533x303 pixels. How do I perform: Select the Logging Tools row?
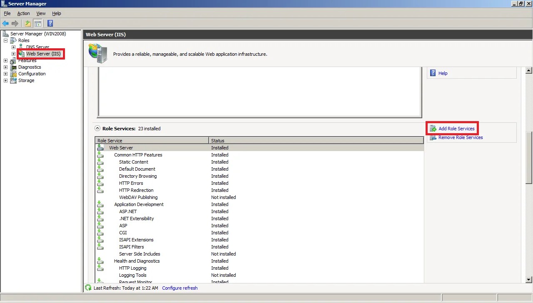point(260,275)
